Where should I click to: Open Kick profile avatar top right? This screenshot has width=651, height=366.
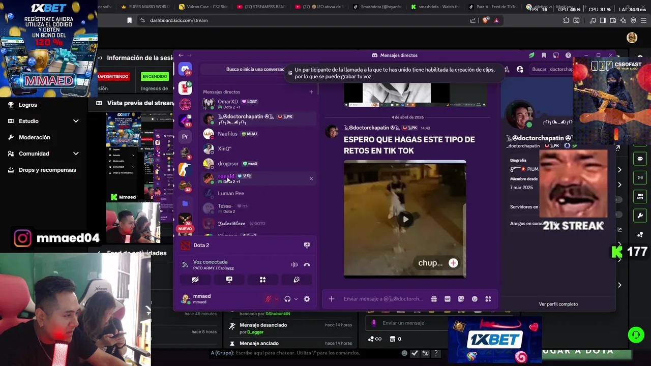point(632,38)
